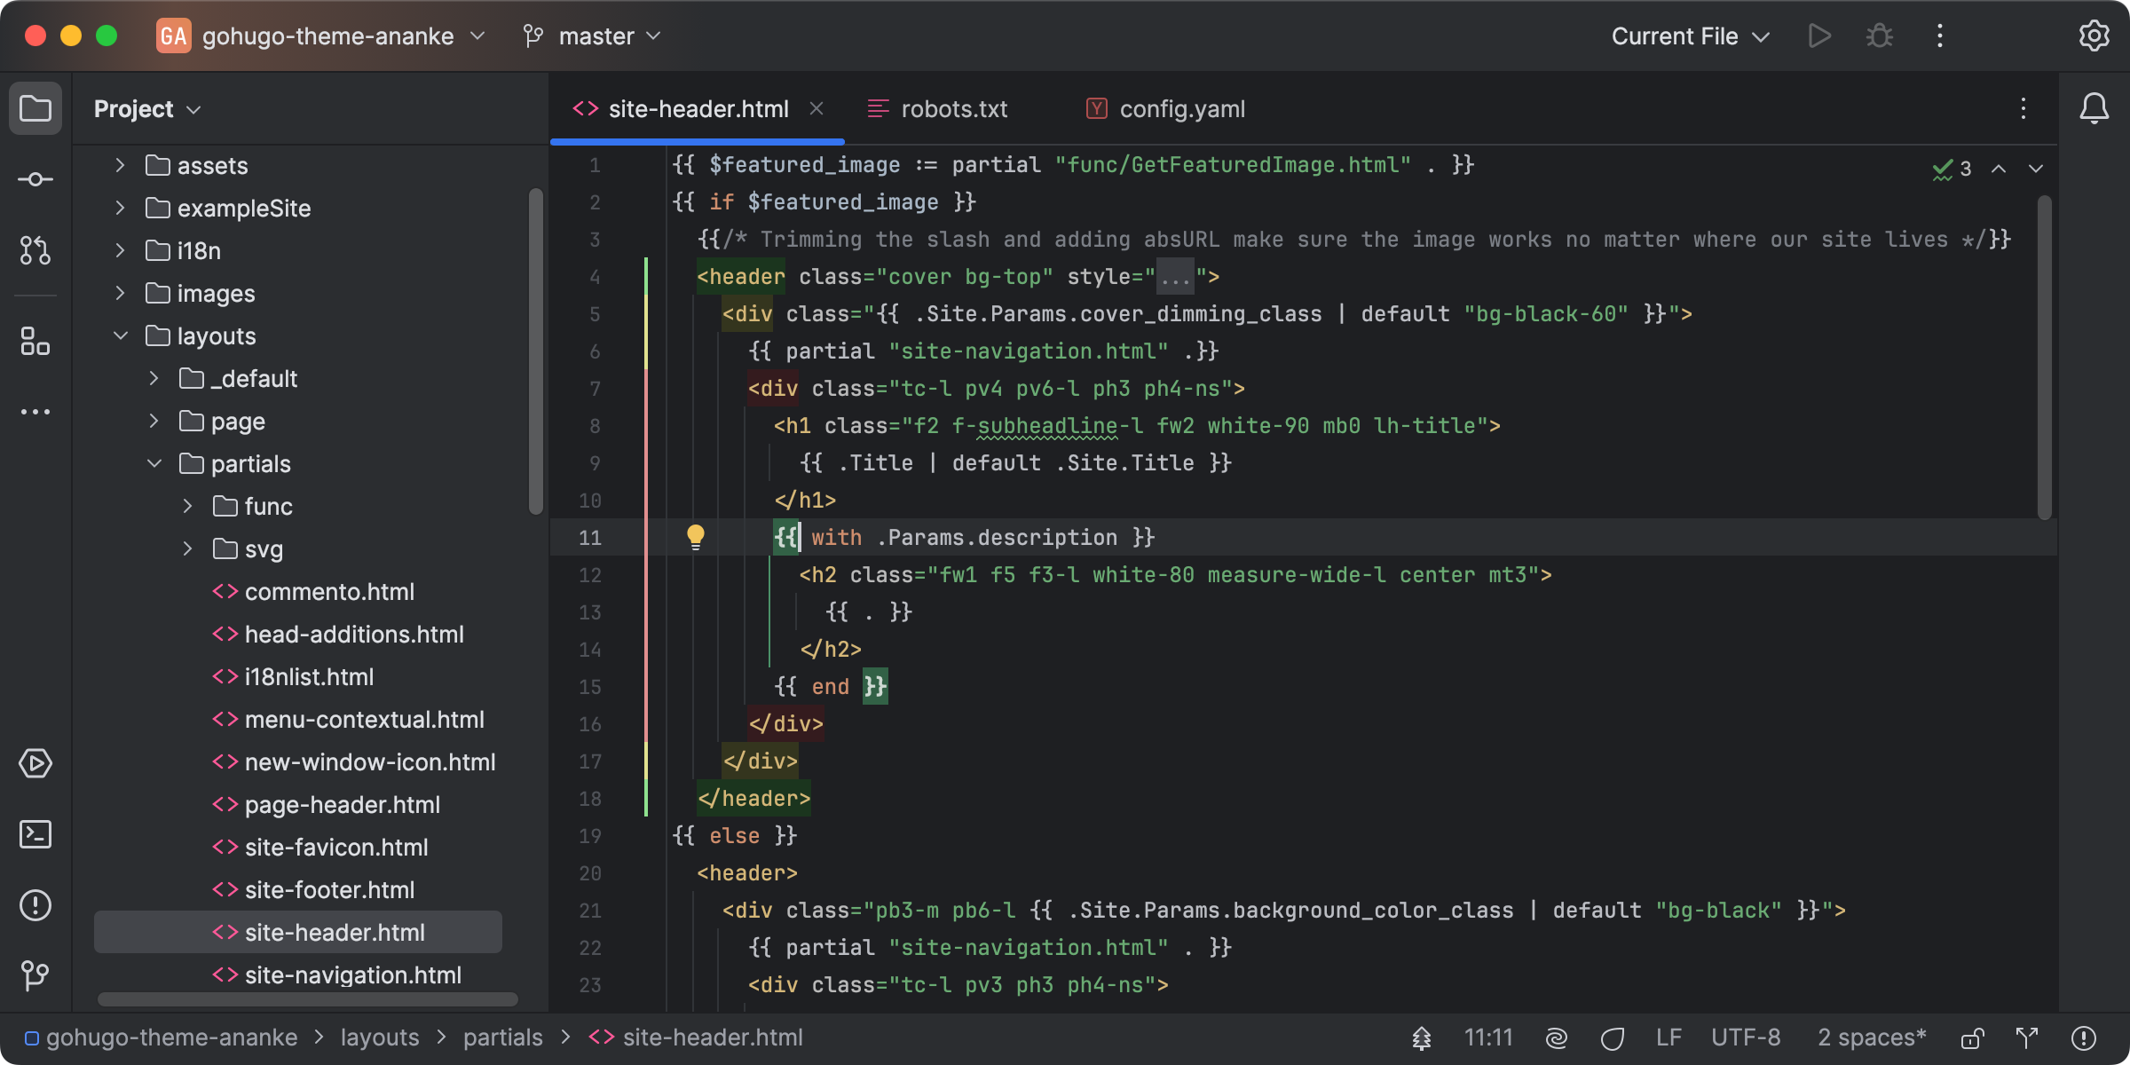This screenshot has height=1065, width=2130.
Task: Expand the images folder
Action: point(120,293)
